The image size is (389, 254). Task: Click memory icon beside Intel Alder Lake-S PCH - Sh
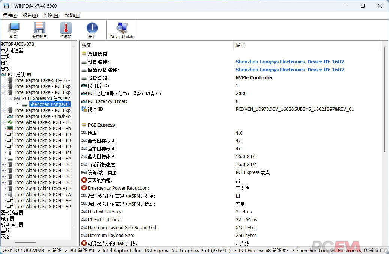[x=10, y=129]
